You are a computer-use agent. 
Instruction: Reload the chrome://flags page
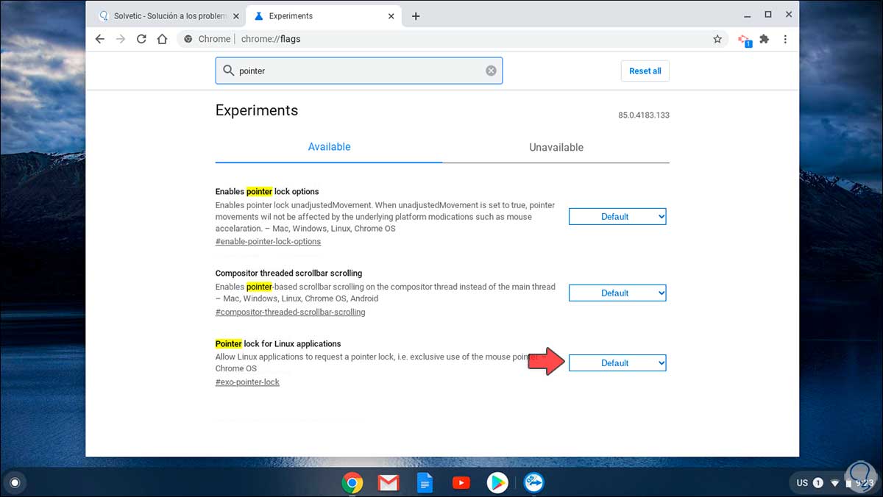coord(141,39)
